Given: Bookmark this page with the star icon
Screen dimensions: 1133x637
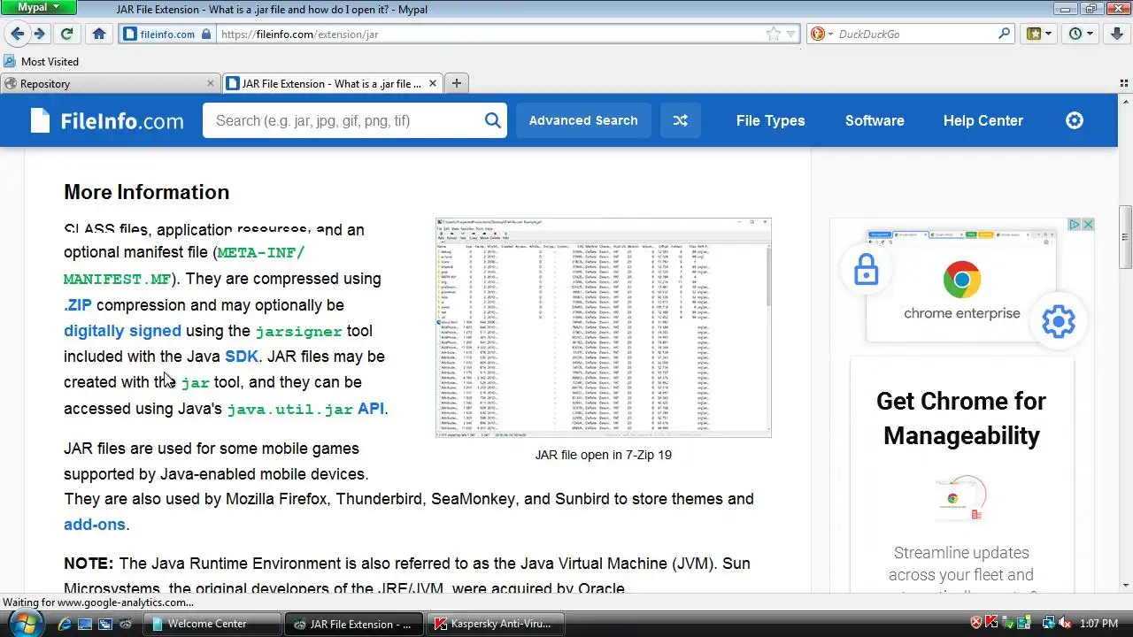Looking at the screenshot, I should coord(774,35).
